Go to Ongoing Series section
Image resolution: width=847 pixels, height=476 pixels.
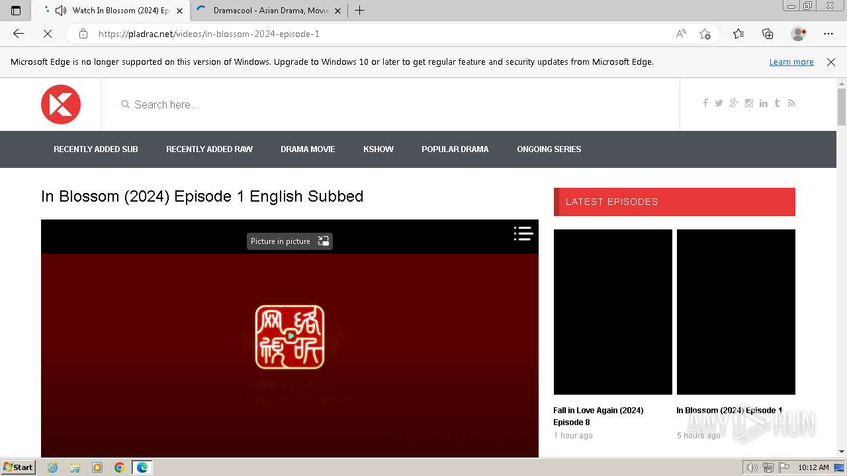click(549, 149)
